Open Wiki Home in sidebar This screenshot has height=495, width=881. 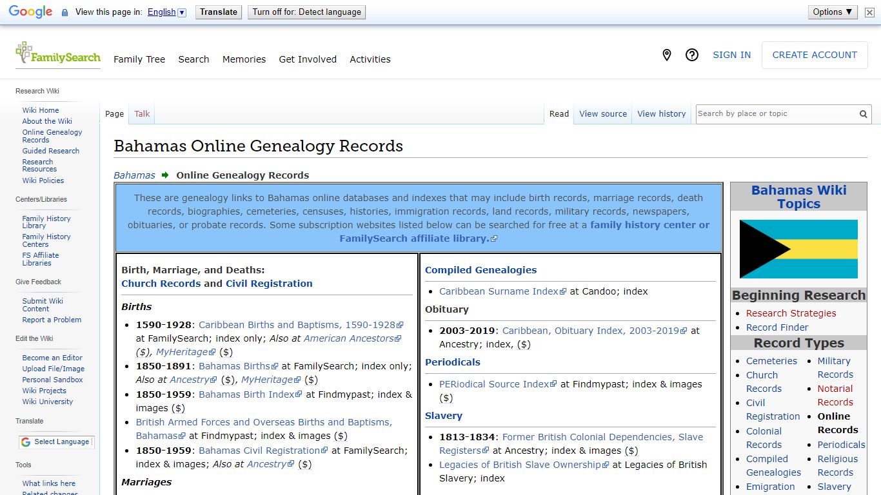(x=41, y=110)
